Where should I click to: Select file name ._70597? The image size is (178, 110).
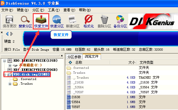tap(78, 92)
